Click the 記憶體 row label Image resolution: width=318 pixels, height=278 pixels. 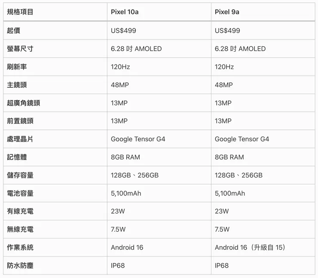coord(17,157)
